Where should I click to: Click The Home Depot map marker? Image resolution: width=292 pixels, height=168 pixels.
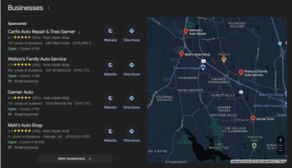(203, 67)
